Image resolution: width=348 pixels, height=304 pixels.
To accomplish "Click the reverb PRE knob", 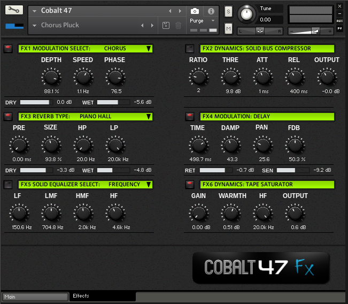I will click(19, 145).
